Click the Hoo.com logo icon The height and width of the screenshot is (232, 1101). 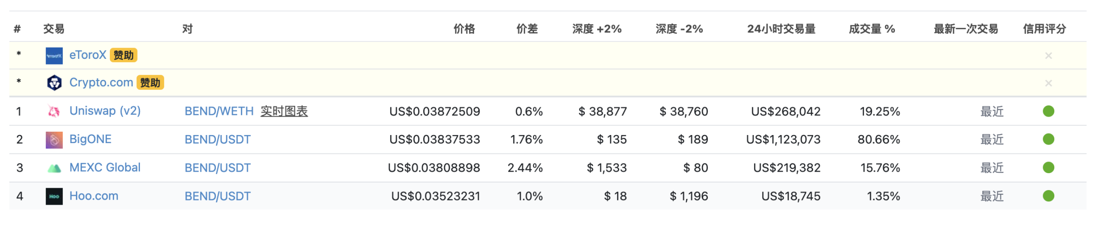click(54, 196)
